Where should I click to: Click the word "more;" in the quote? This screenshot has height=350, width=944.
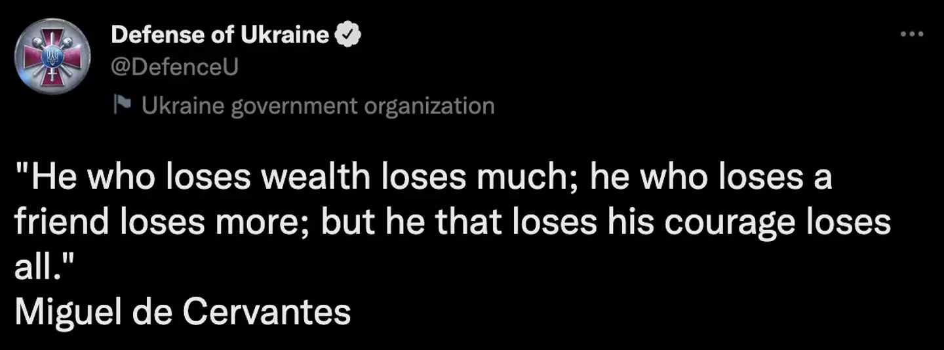pos(263,223)
